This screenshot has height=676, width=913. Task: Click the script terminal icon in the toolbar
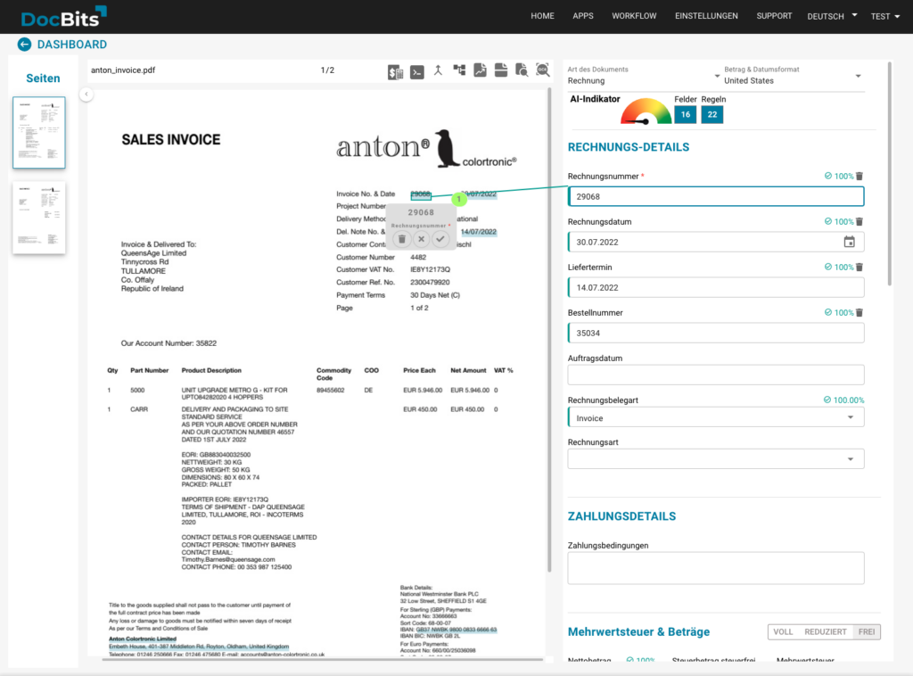pyautogui.click(x=416, y=72)
